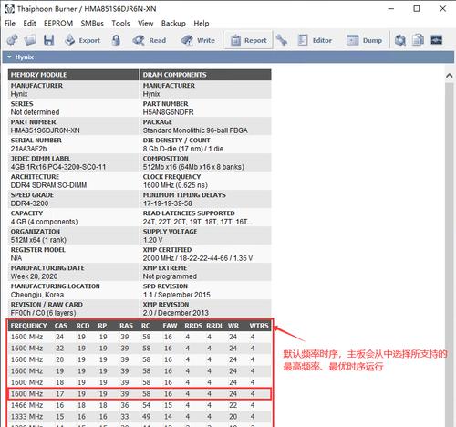Click capacity value 4 GB (4 components)
Screen dimensions: 456x427
44,222
